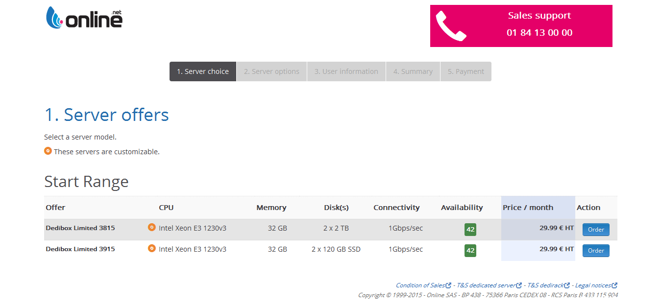Click the 29.99 € HT price for Dedibox 3915
Screen dimensions: 661x305
(557, 249)
